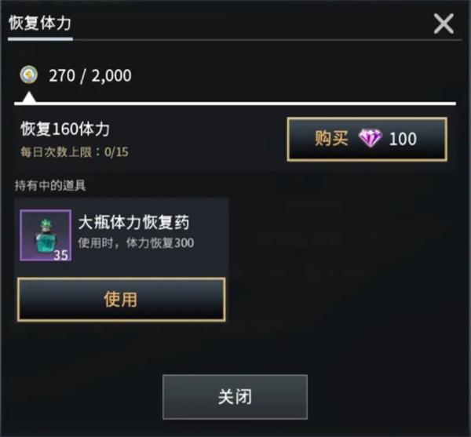
Task: Switch to the 恢复体力 tab
Action: coord(40,24)
